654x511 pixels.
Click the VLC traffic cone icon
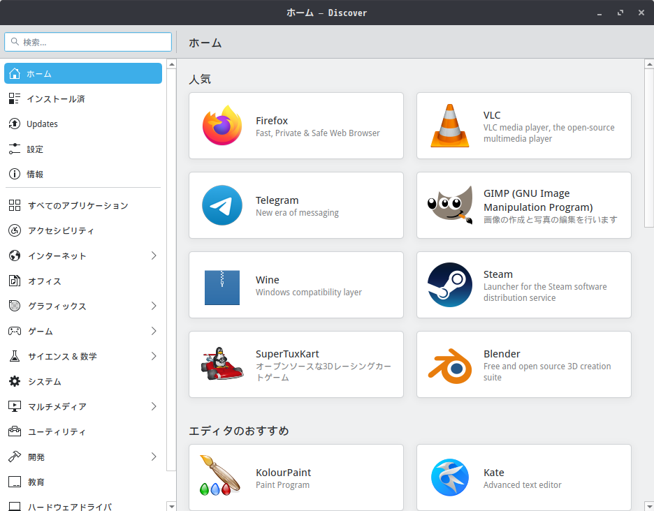click(x=450, y=126)
